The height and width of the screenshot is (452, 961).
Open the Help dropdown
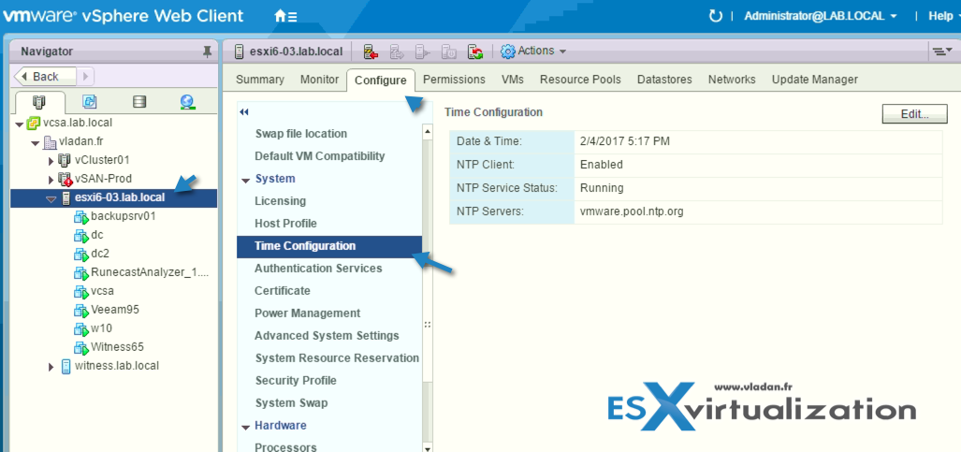point(944,16)
